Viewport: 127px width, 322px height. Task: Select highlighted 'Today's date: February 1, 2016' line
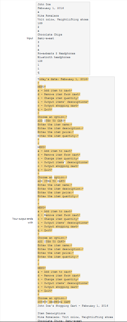(63, 79)
